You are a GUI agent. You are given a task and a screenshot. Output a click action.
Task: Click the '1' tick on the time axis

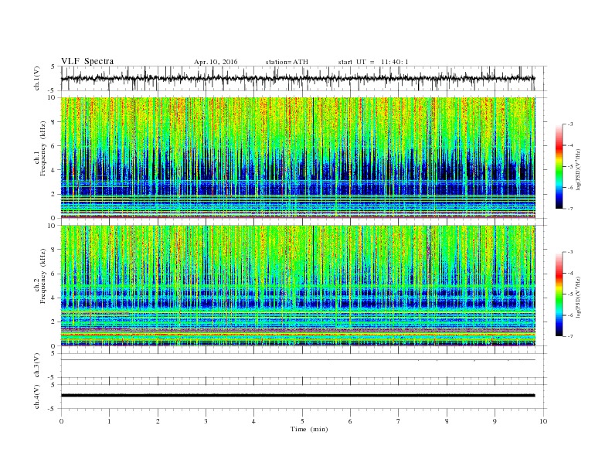pyautogui.click(x=109, y=421)
